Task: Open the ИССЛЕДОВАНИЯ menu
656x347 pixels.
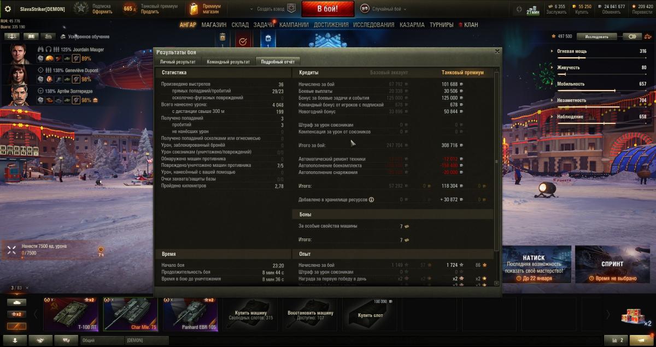Action: [x=373, y=25]
